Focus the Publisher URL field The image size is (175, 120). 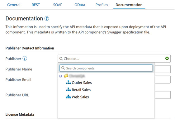(163, 95)
